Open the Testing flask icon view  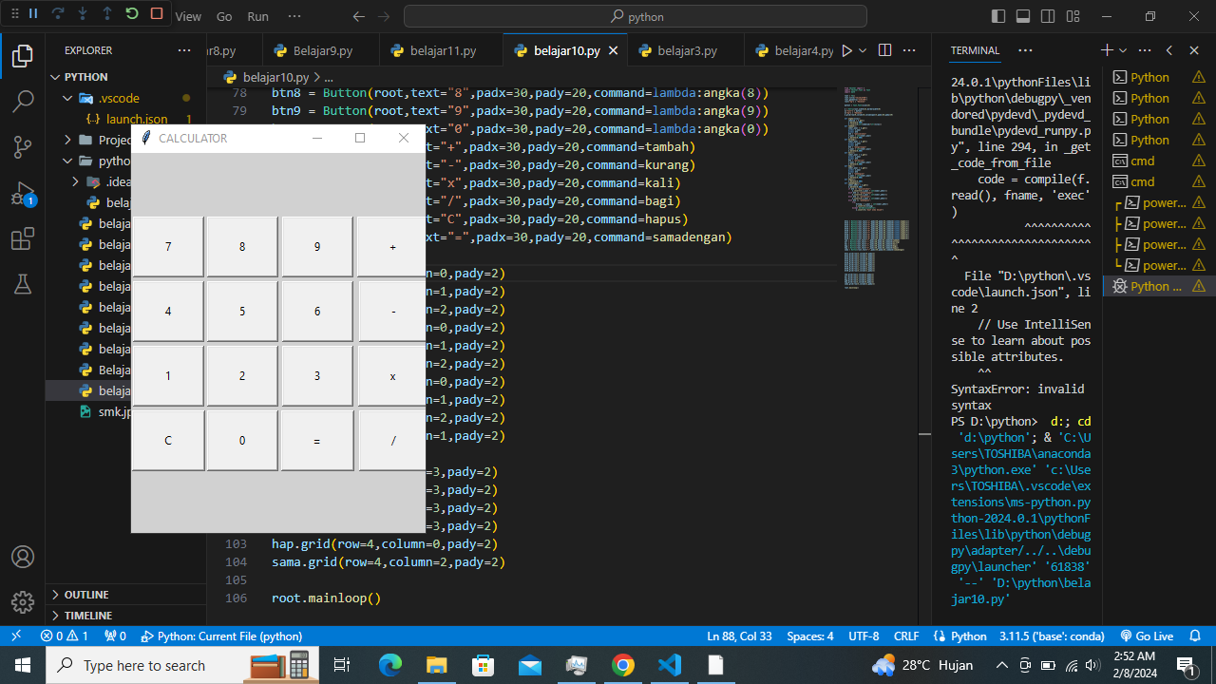pos(23,284)
